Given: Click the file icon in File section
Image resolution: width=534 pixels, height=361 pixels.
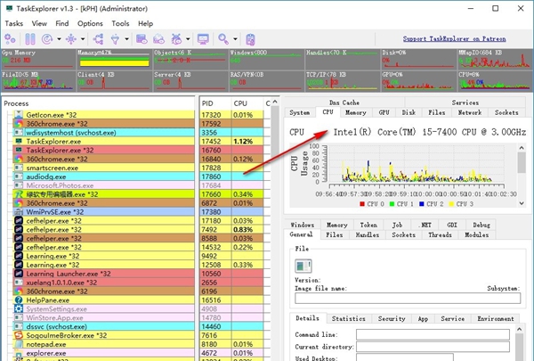Looking at the screenshot, I should pyautogui.click(x=303, y=266).
